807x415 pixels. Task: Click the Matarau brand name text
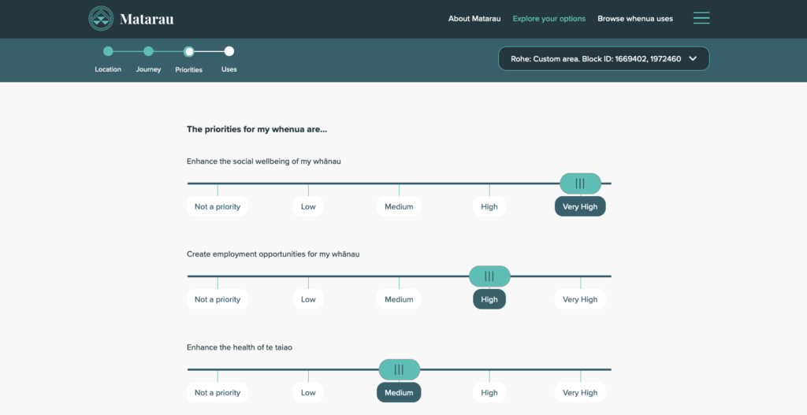tap(147, 19)
